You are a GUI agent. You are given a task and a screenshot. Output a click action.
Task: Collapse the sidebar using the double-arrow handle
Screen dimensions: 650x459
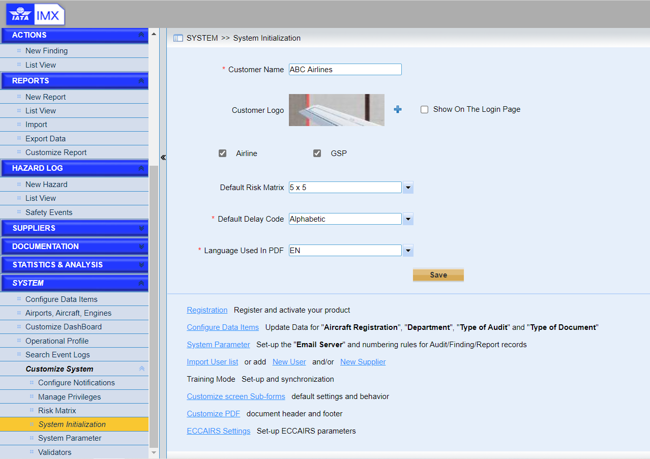pyautogui.click(x=163, y=158)
